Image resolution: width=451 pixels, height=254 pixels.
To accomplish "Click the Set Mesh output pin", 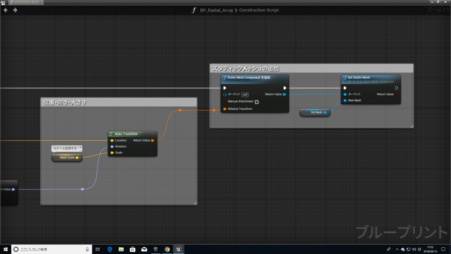I will pos(325,112).
